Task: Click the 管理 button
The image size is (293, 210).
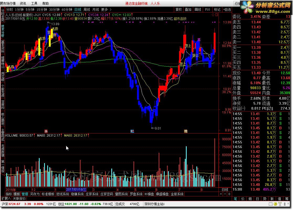Action: 25,194
